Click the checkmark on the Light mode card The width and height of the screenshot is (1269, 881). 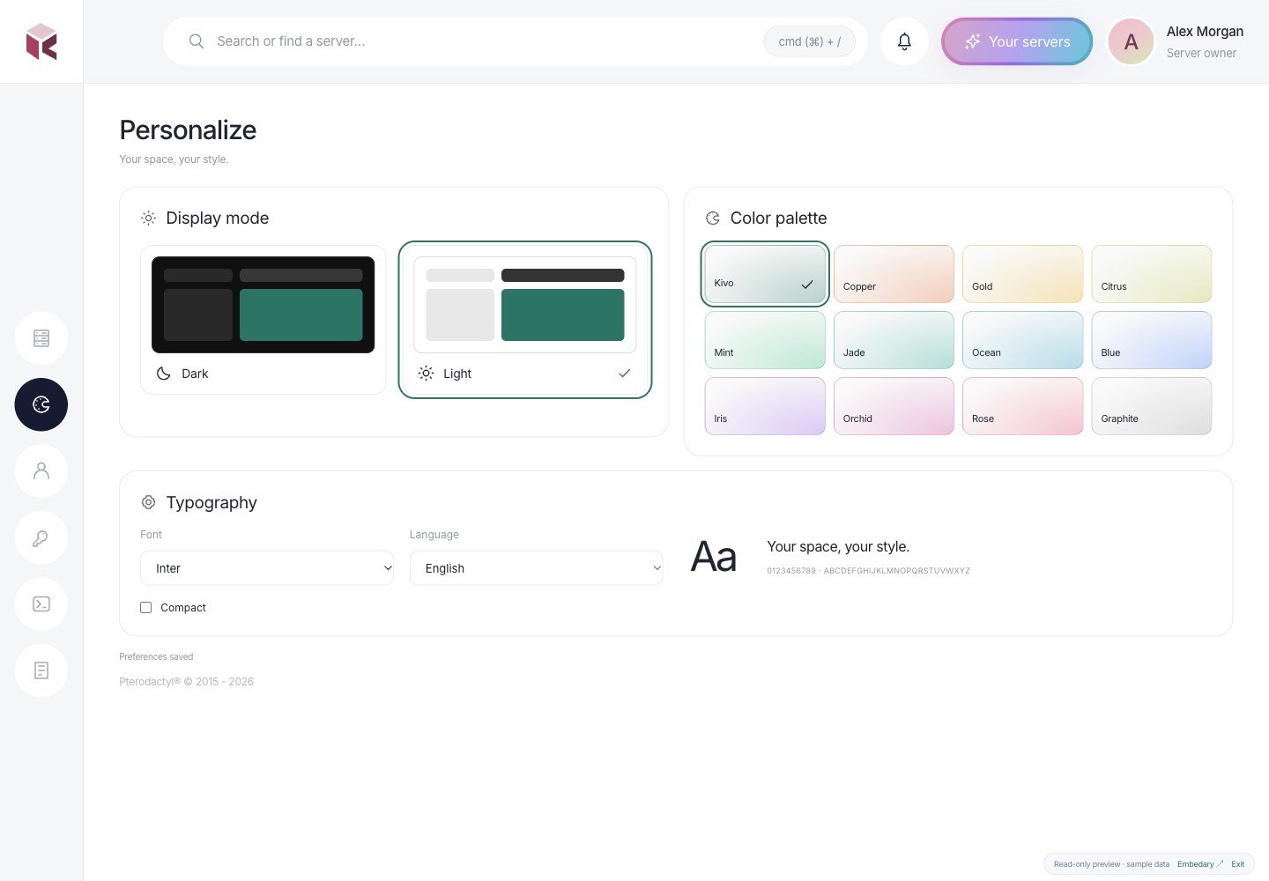[625, 374]
